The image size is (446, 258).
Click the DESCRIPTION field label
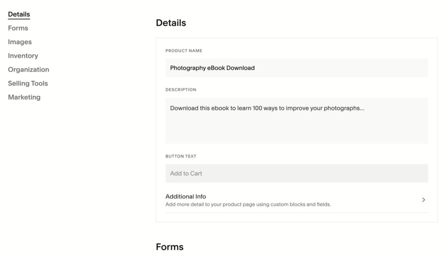click(x=181, y=90)
